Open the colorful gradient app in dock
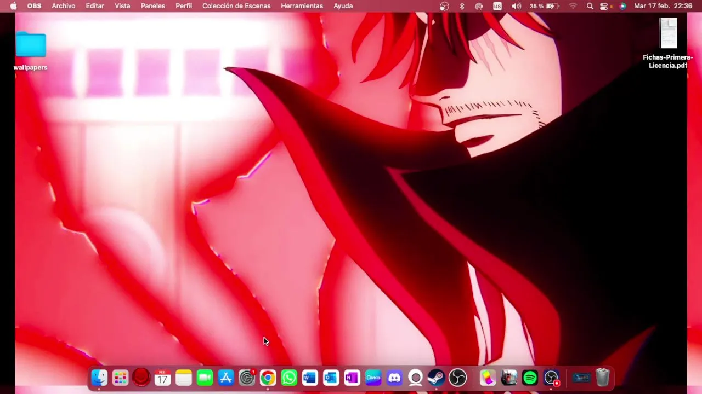This screenshot has height=394, width=702. (488, 378)
